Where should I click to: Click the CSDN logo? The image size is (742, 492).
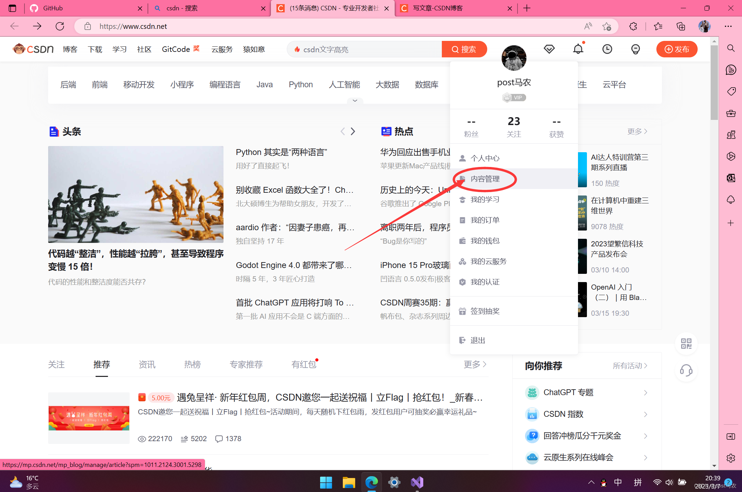point(33,49)
